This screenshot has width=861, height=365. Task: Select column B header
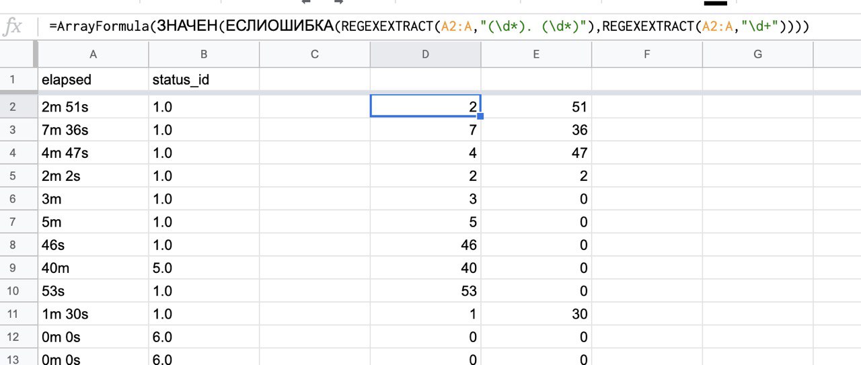(204, 54)
